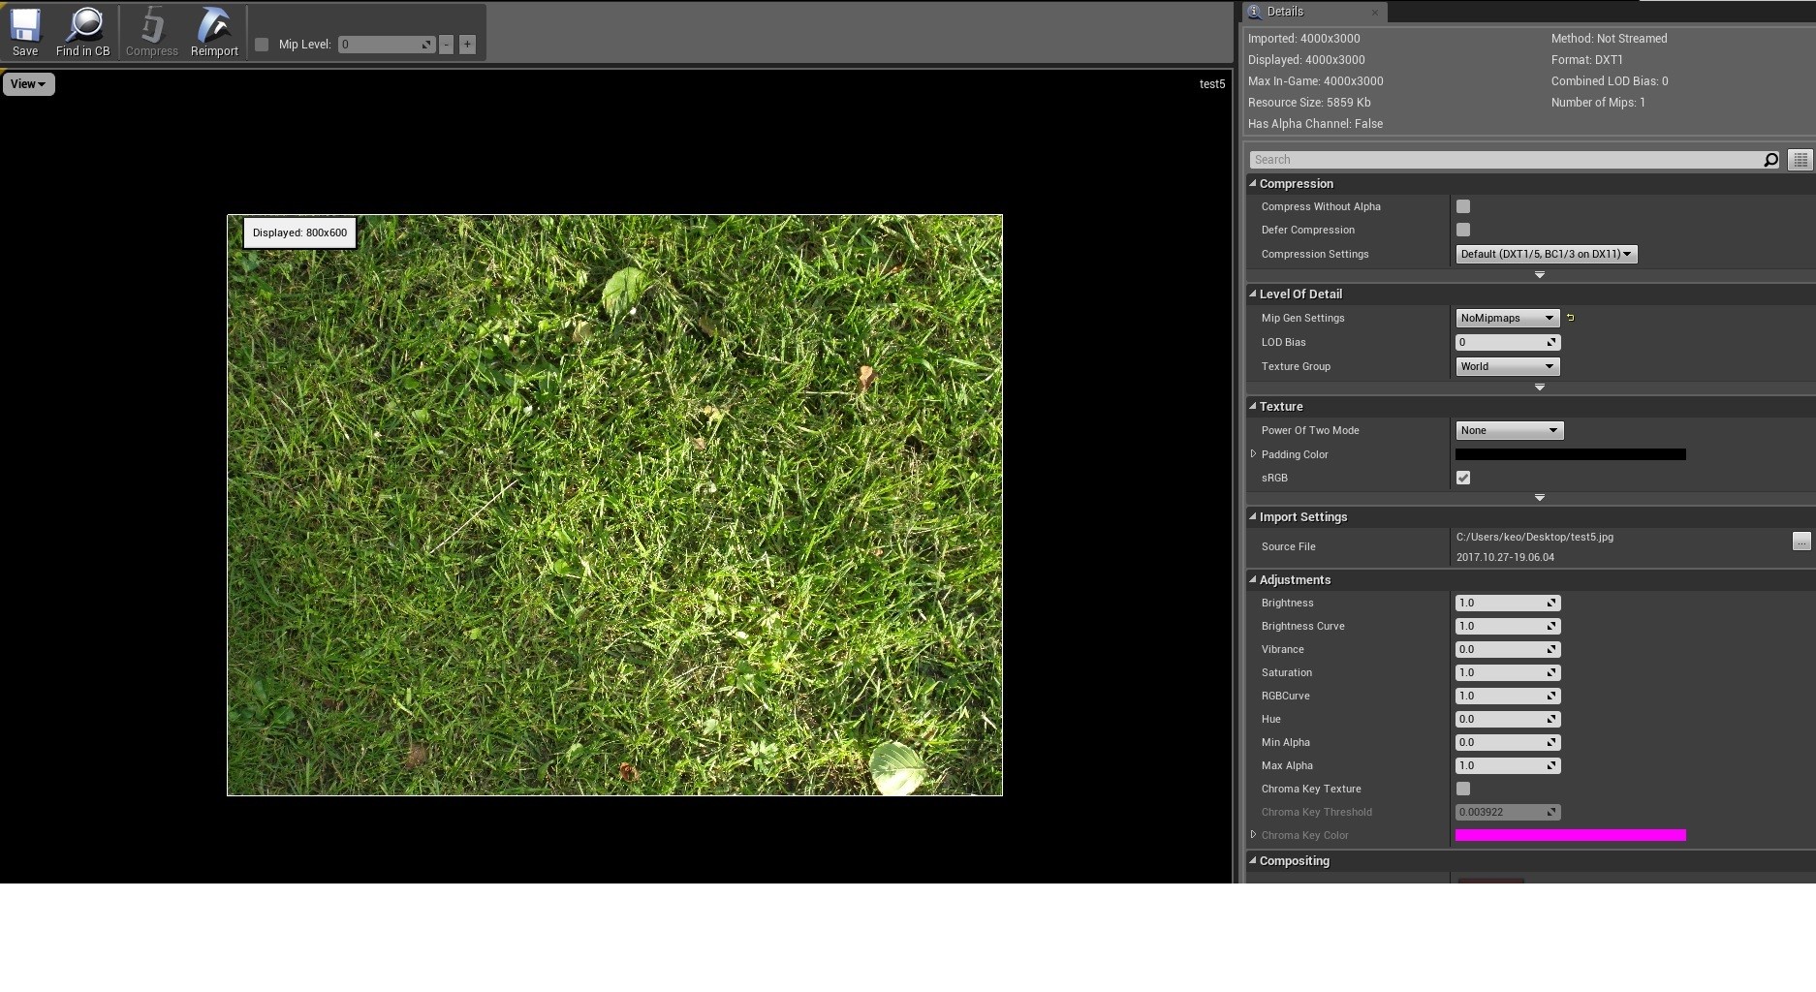The height and width of the screenshot is (992, 1816).
Task: Show advanced Compression options arrow
Action: (1539, 275)
